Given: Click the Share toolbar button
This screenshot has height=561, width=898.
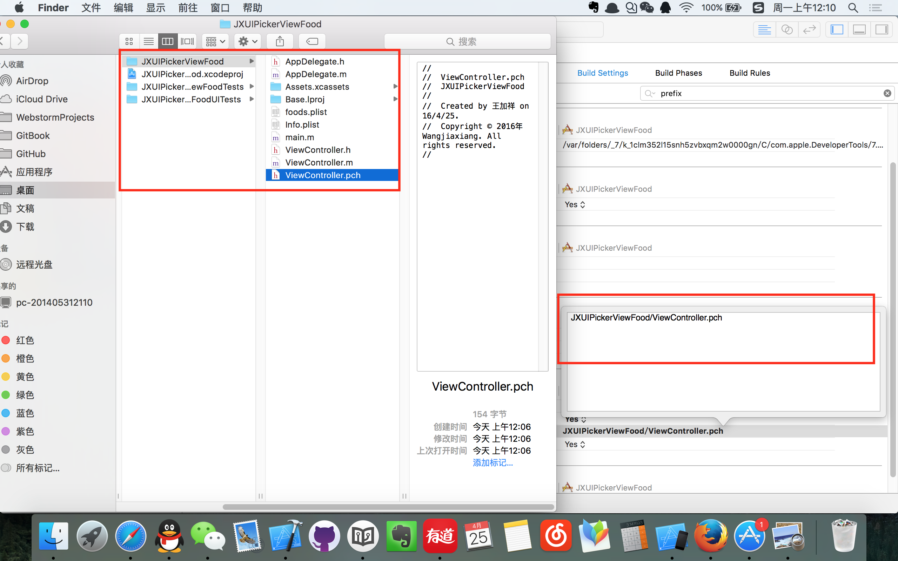Looking at the screenshot, I should tap(280, 42).
